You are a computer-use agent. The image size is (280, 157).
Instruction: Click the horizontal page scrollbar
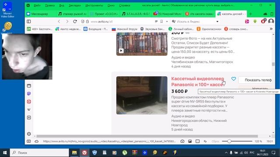[x=147, y=136]
